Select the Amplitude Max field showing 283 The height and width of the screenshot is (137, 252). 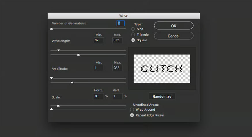[117, 68]
